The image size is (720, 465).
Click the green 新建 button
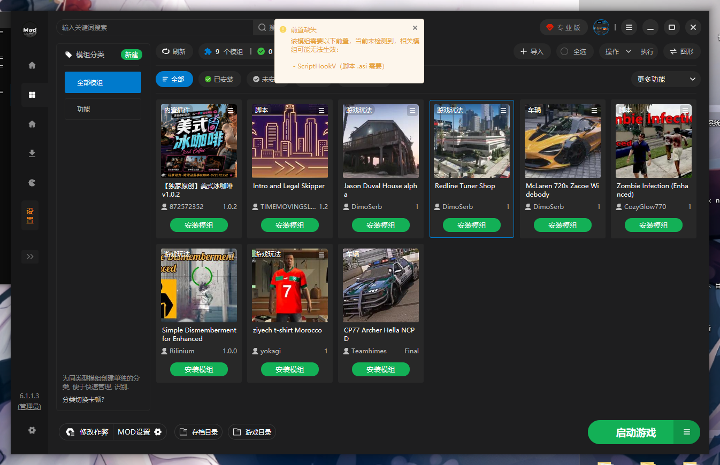132,55
